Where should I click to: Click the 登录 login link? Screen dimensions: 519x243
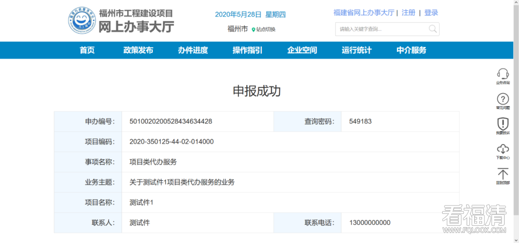tap(431, 13)
